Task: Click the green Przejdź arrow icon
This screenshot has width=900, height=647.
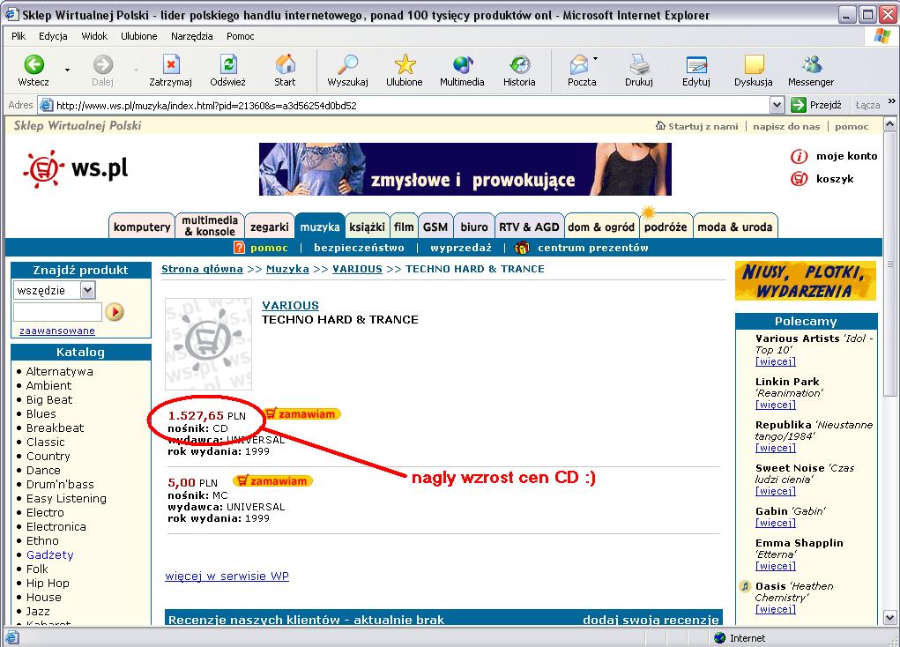Action: 799,105
